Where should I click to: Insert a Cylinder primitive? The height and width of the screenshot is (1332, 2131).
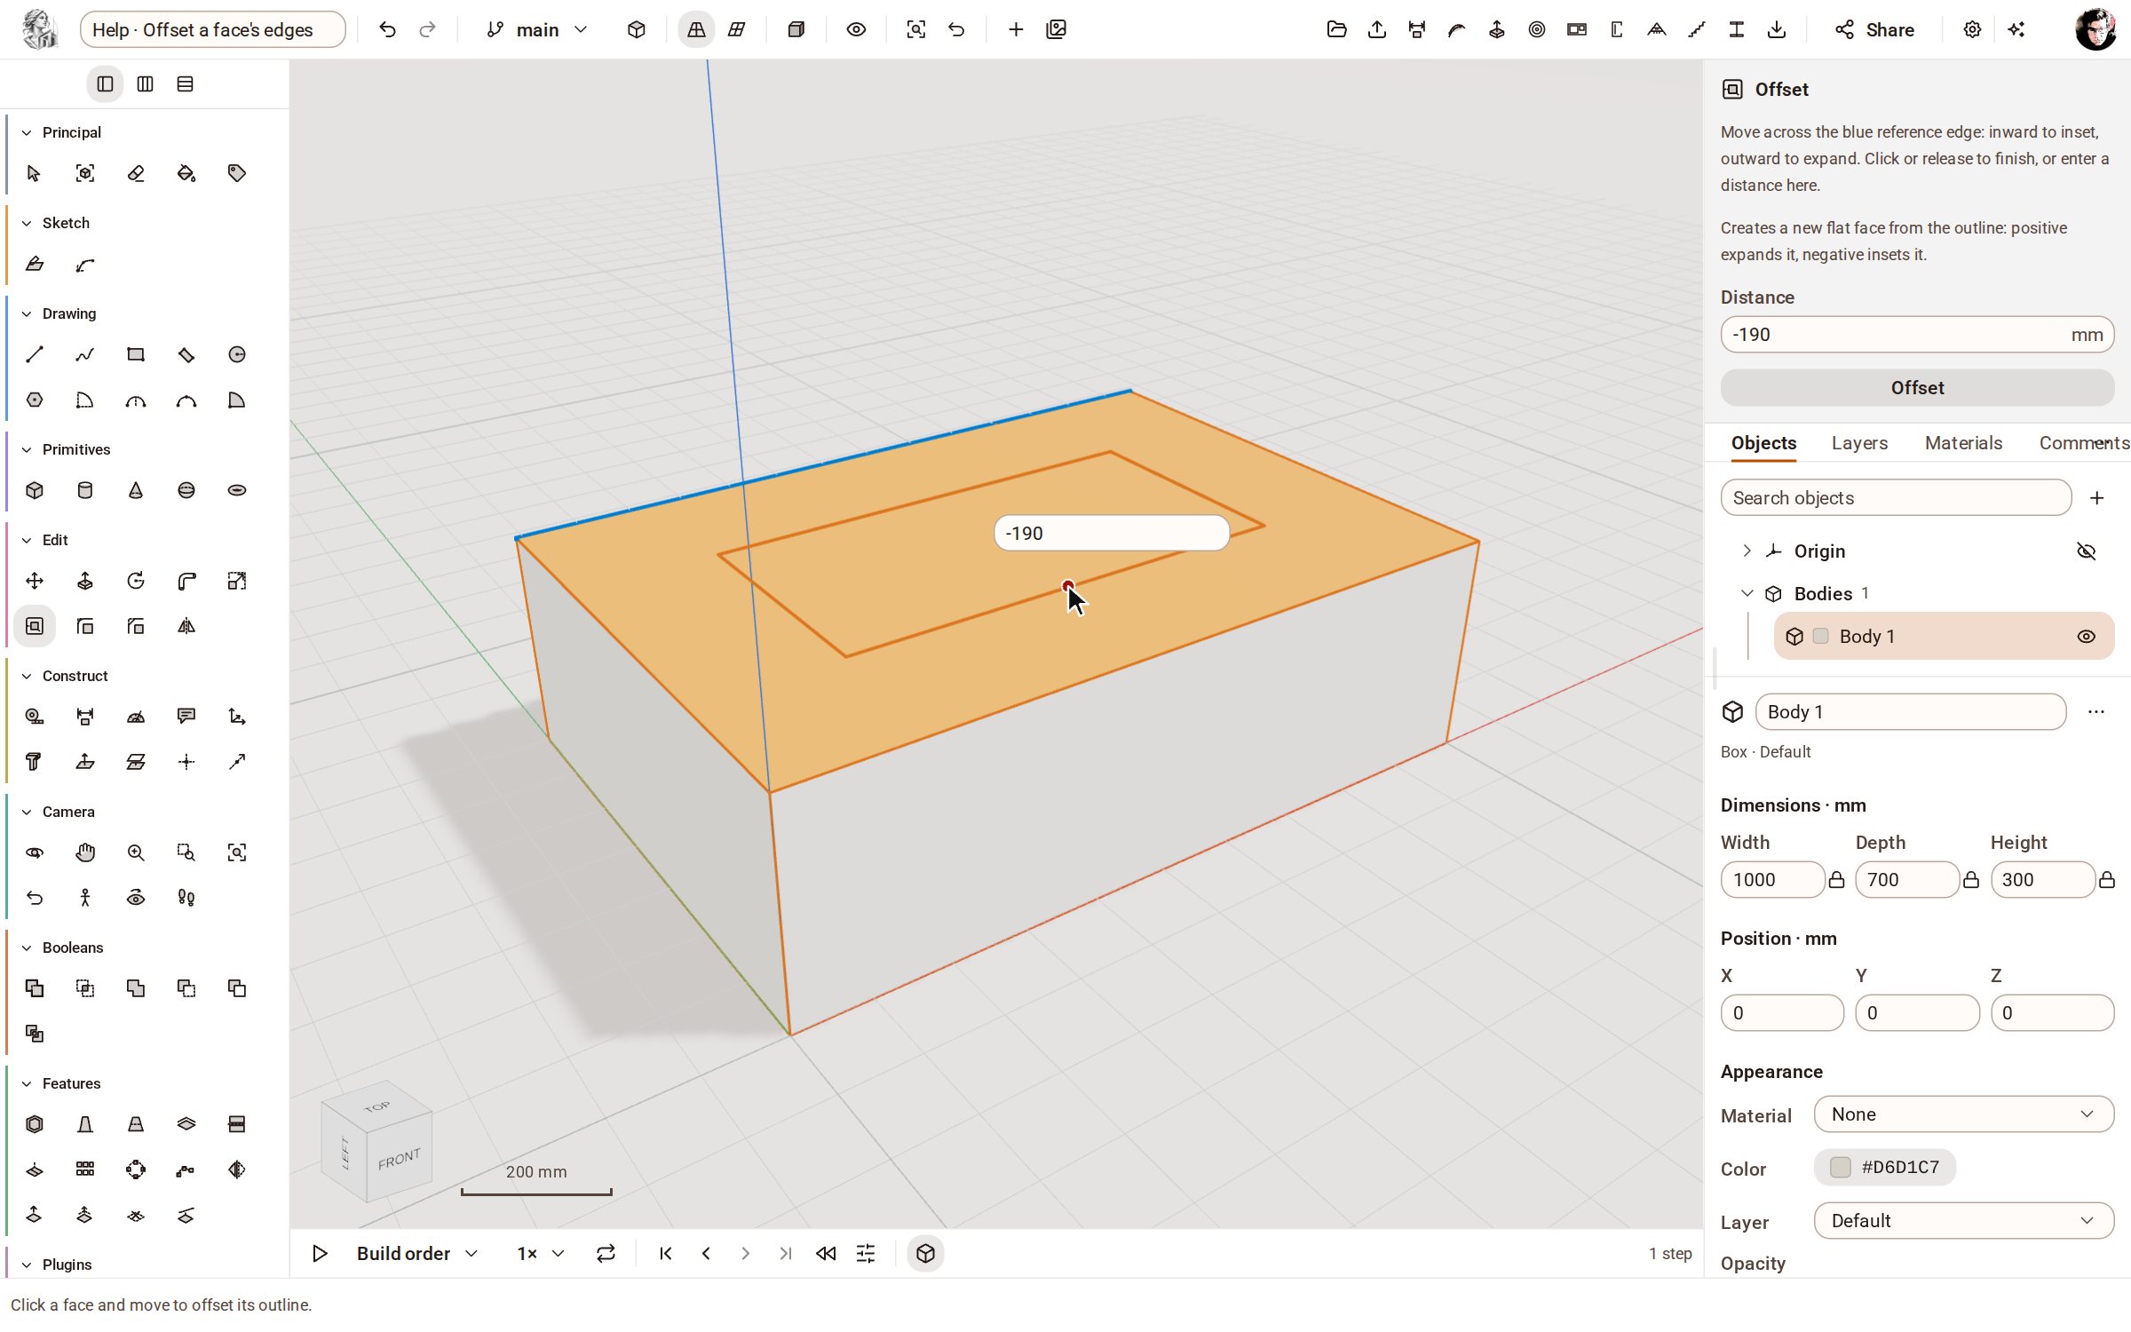coord(85,490)
